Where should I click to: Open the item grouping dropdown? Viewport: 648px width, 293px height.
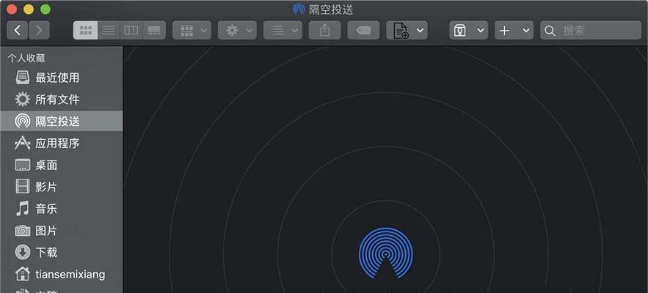click(x=192, y=31)
